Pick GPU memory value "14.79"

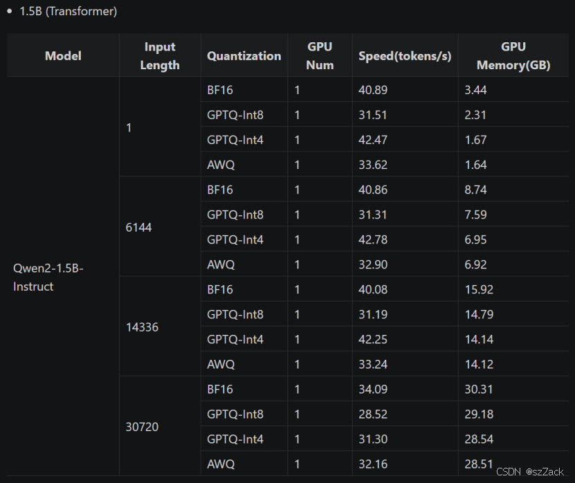(x=479, y=314)
